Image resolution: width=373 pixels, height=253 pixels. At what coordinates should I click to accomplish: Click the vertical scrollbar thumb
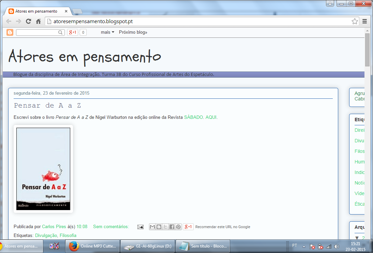pos(367,50)
